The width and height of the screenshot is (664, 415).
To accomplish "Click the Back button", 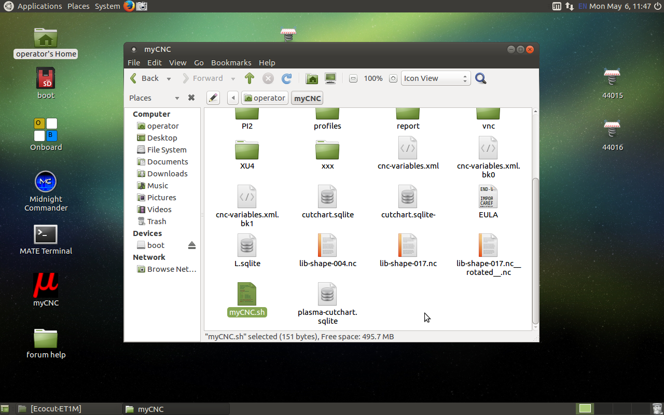I will pyautogui.click(x=145, y=78).
